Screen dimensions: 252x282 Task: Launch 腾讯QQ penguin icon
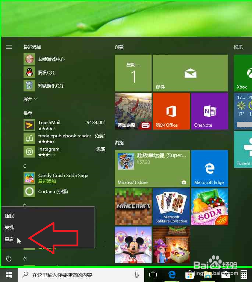click(x=29, y=72)
